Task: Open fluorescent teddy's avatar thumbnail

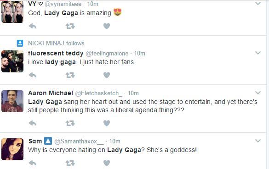Action: 12,61
